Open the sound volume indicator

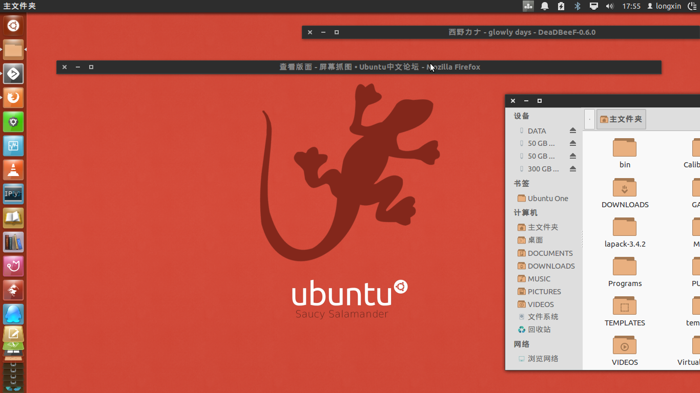pos(609,6)
